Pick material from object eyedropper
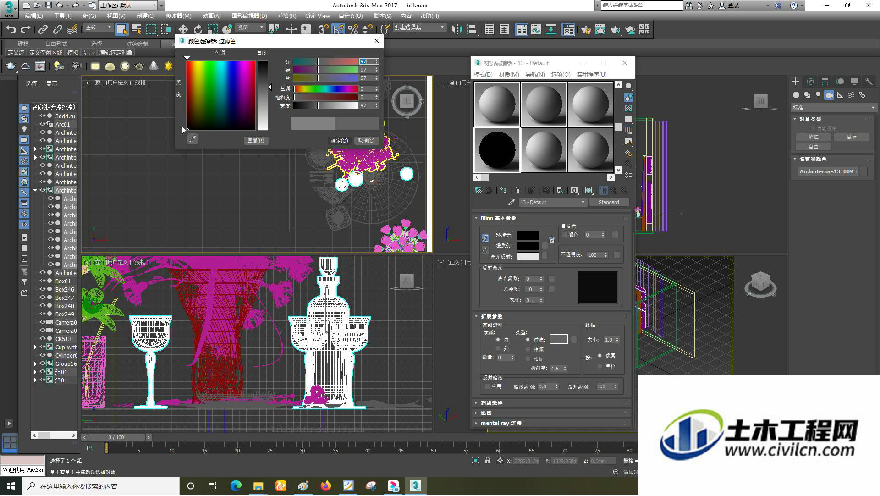Image resolution: width=880 pixels, height=496 pixels. (x=511, y=202)
